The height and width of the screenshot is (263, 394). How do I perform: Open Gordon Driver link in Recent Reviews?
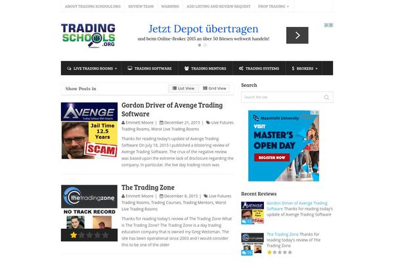[x=297, y=206]
